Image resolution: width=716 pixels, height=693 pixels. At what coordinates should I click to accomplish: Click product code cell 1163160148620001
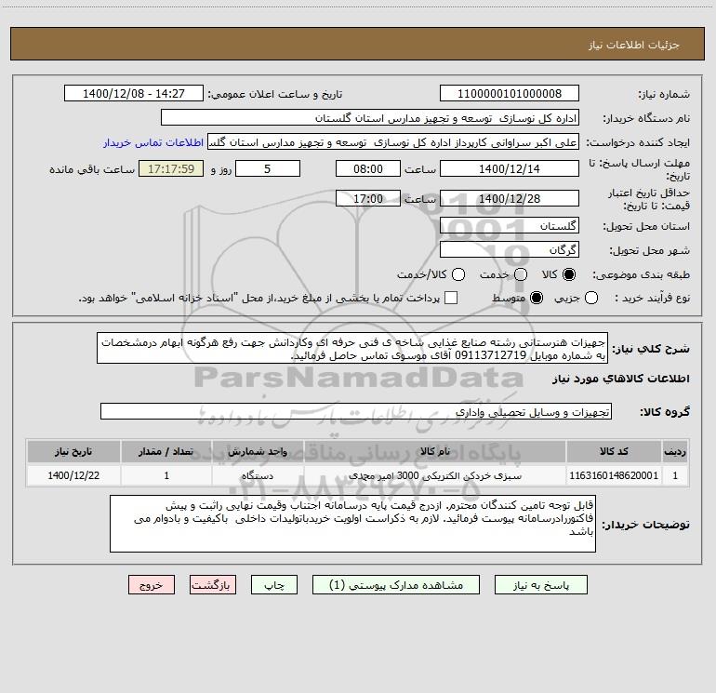tap(614, 475)
